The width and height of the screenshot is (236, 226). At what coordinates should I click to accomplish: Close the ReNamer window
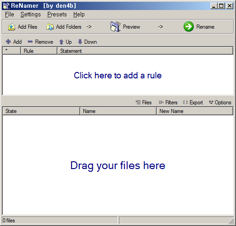click(x=230, y=6)
